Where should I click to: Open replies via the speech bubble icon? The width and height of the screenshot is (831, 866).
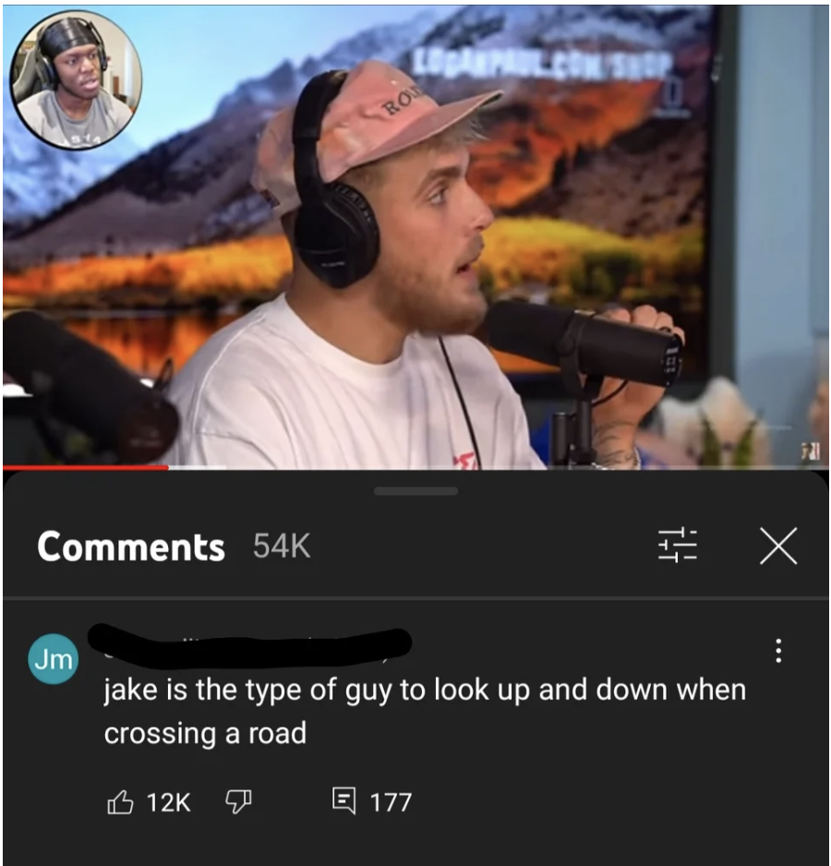343,801
